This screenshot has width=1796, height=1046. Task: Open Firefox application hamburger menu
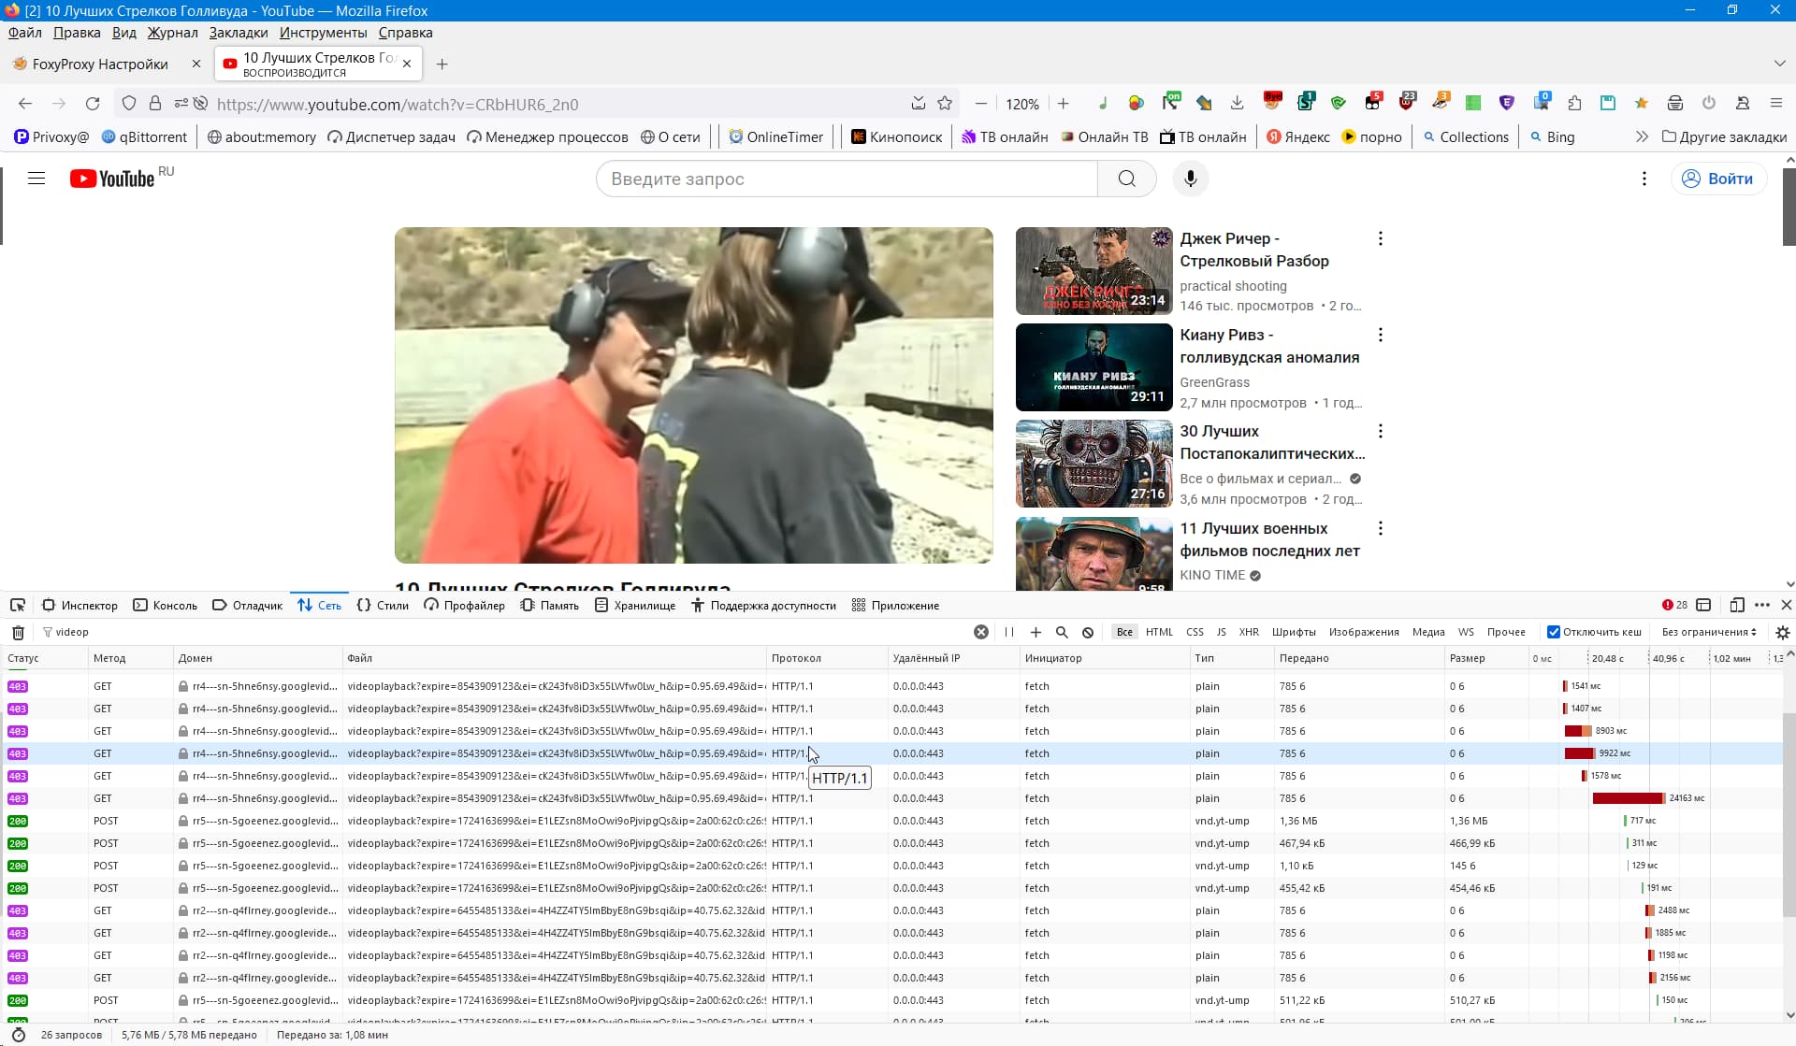click(x=1775, y=103)
